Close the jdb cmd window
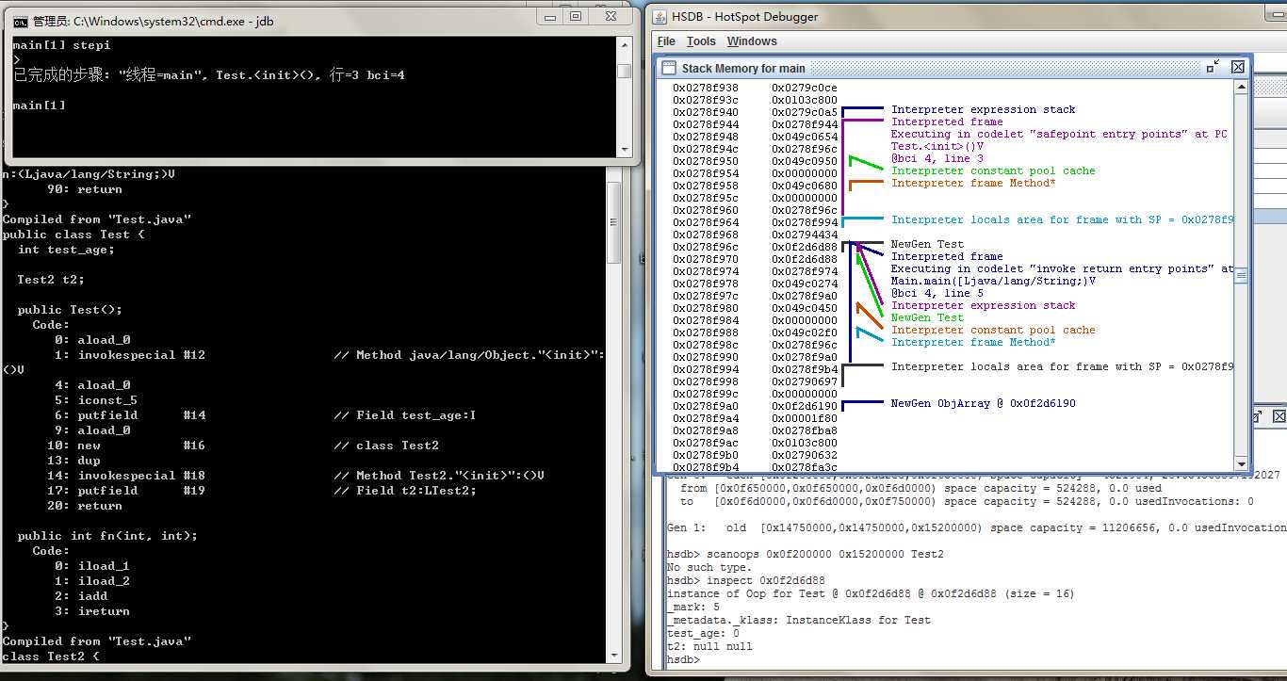 [x=611, y=17]
